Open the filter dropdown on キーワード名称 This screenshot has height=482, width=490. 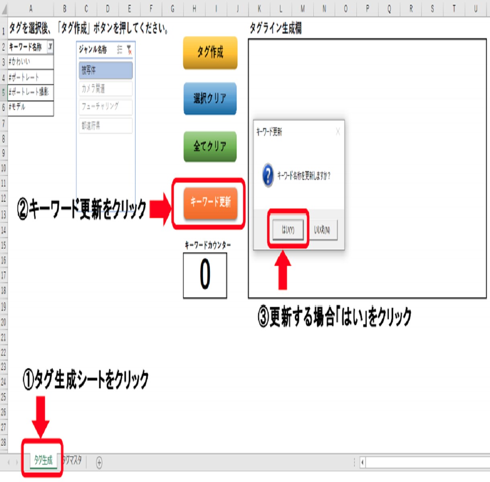(x=50, y=47)
